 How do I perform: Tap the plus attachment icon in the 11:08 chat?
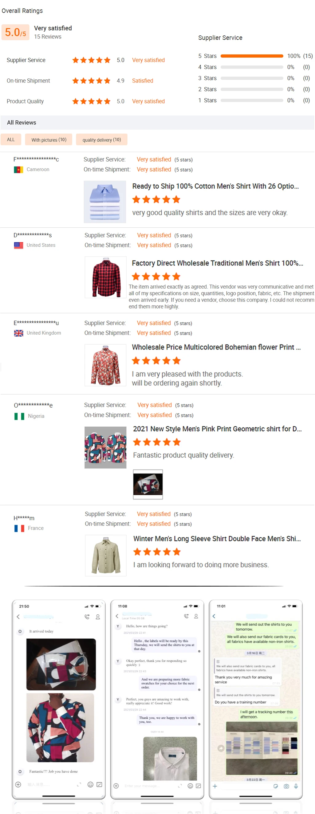[116, 786]
